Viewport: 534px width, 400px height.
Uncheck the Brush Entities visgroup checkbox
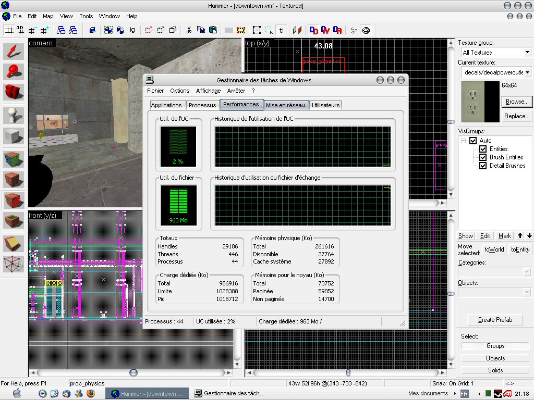[x=483, y=157]
